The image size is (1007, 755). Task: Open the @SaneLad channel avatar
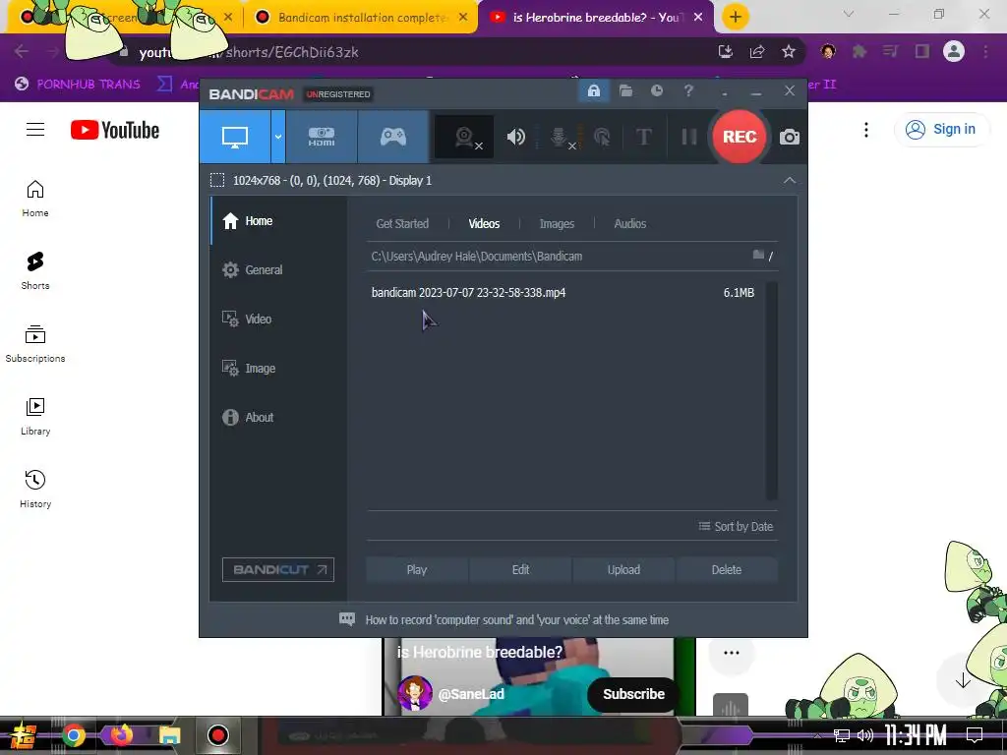(x=414, y=693)
